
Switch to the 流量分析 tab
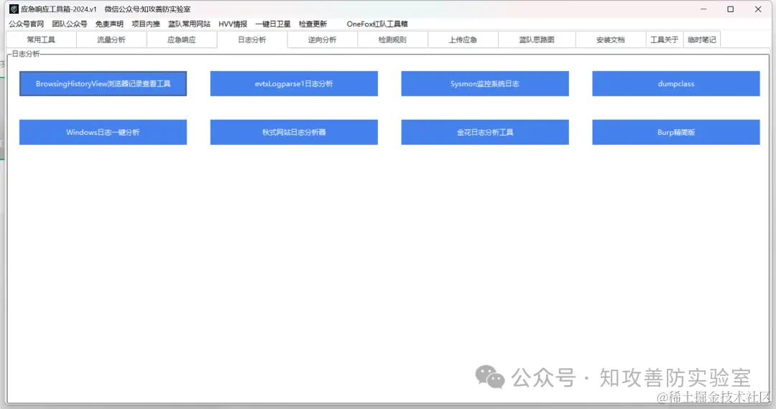click(x=111, y=39)
